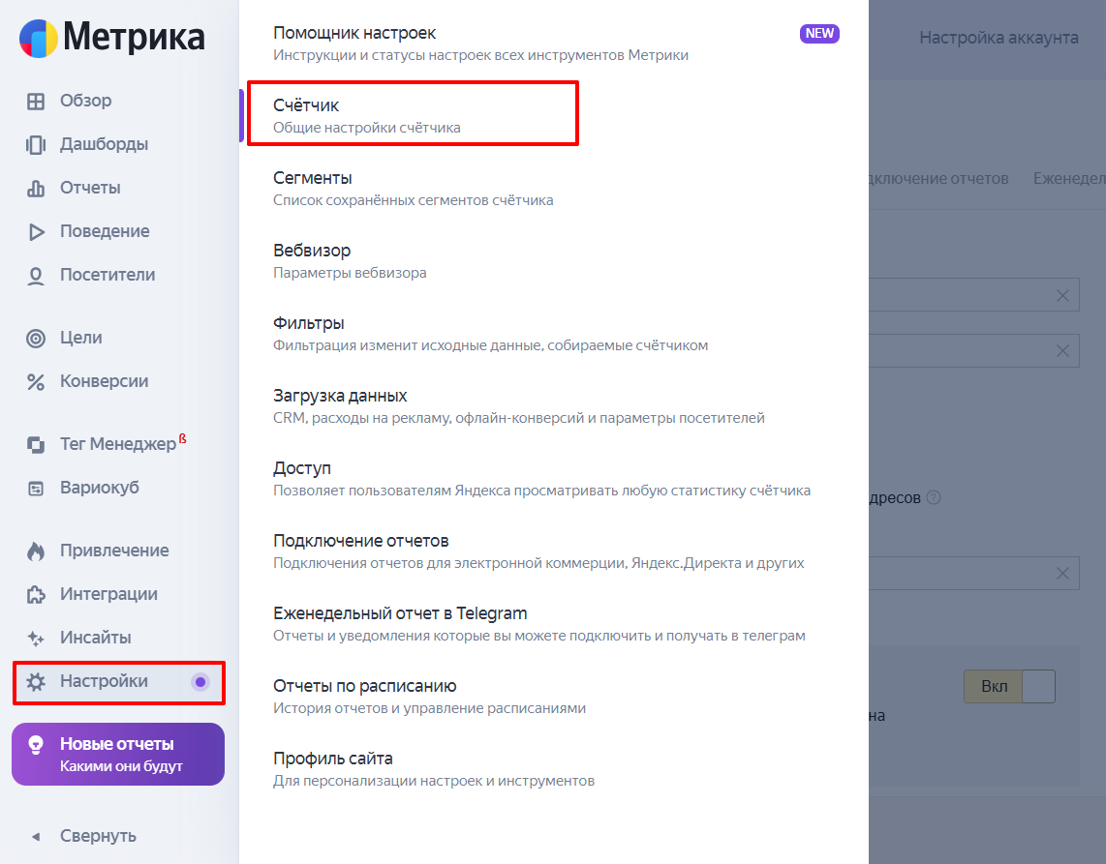Click the Конверсии percent icon
Image resolution: width=1106 pixels, height=864 pixels.
click(x=36, y=382)
